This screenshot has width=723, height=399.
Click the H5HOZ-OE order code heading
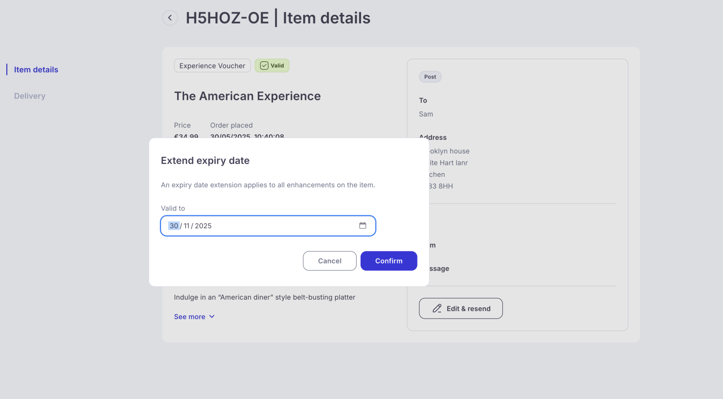(227, 18)
